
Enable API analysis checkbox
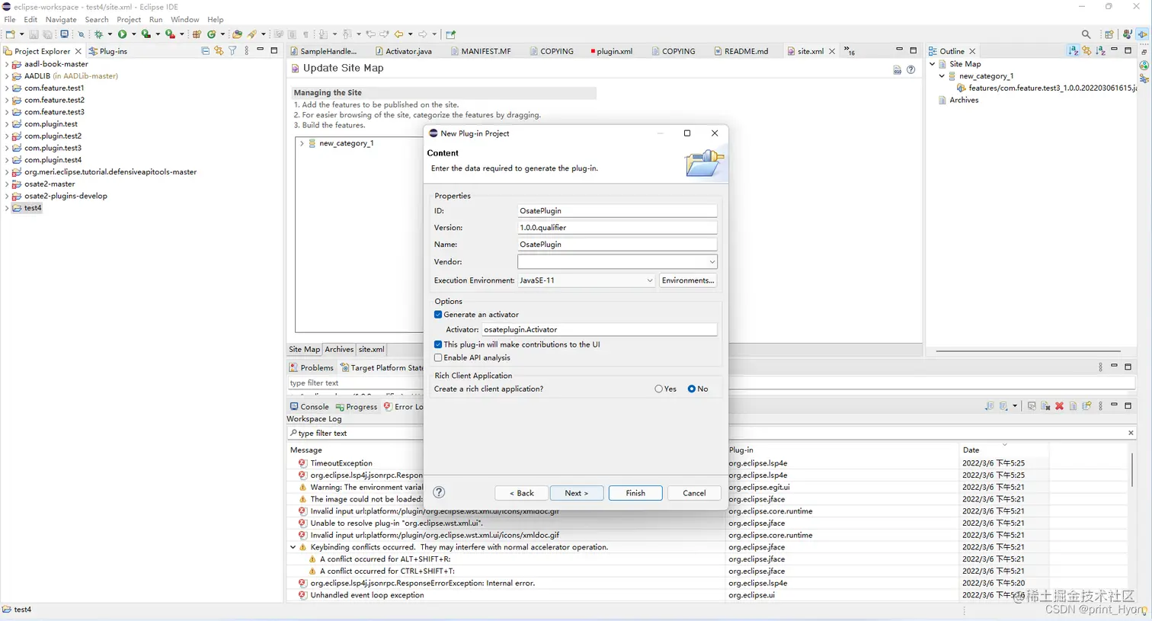pos(438,357)
